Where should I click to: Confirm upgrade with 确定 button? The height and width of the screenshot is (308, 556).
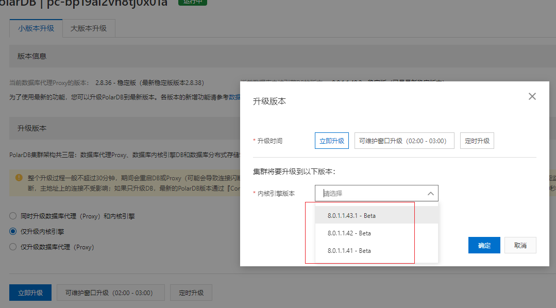(484, 245)
